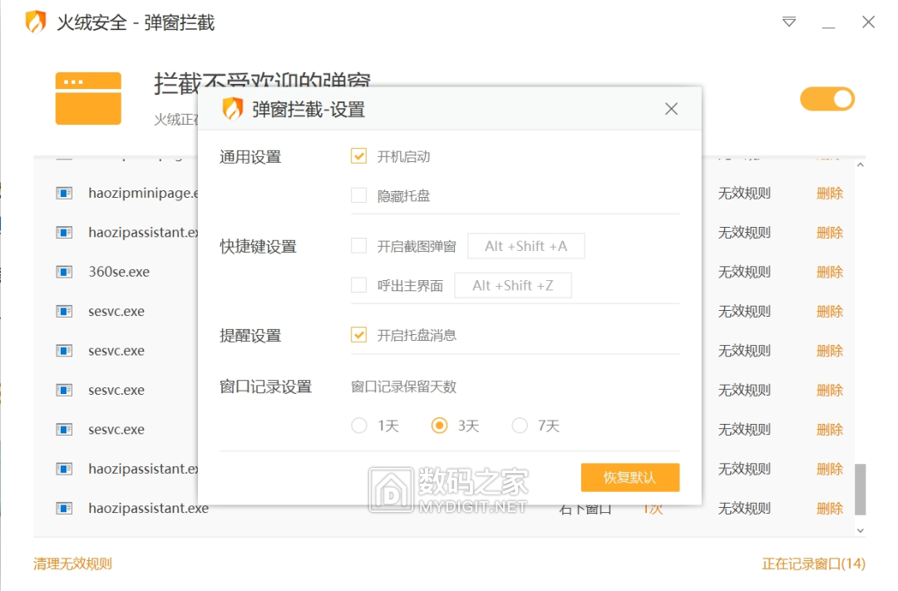
Task: Click the 窗口记录设置 section label
Action: click(266, 387)
